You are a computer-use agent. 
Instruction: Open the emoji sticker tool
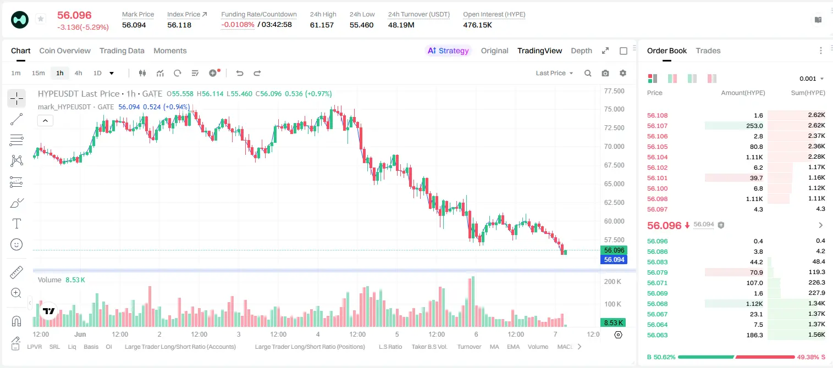[16, 244]
